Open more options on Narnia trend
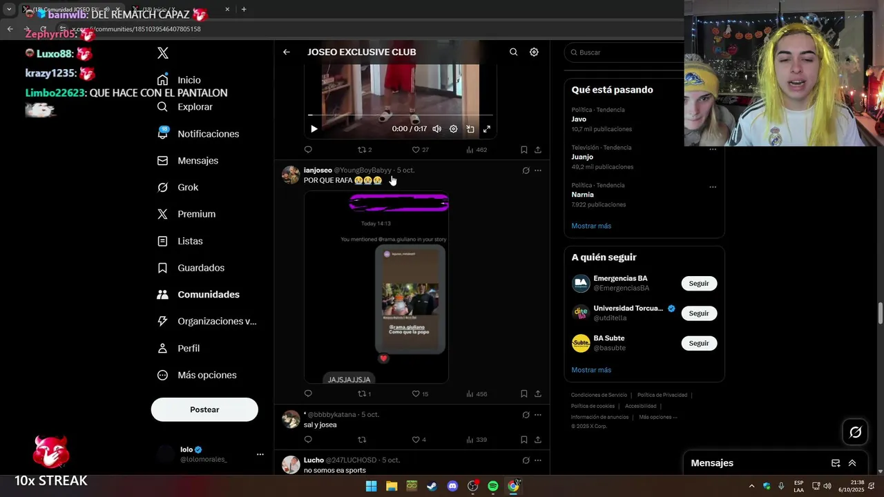Screen dimensions: 884x497 point(713,186)
